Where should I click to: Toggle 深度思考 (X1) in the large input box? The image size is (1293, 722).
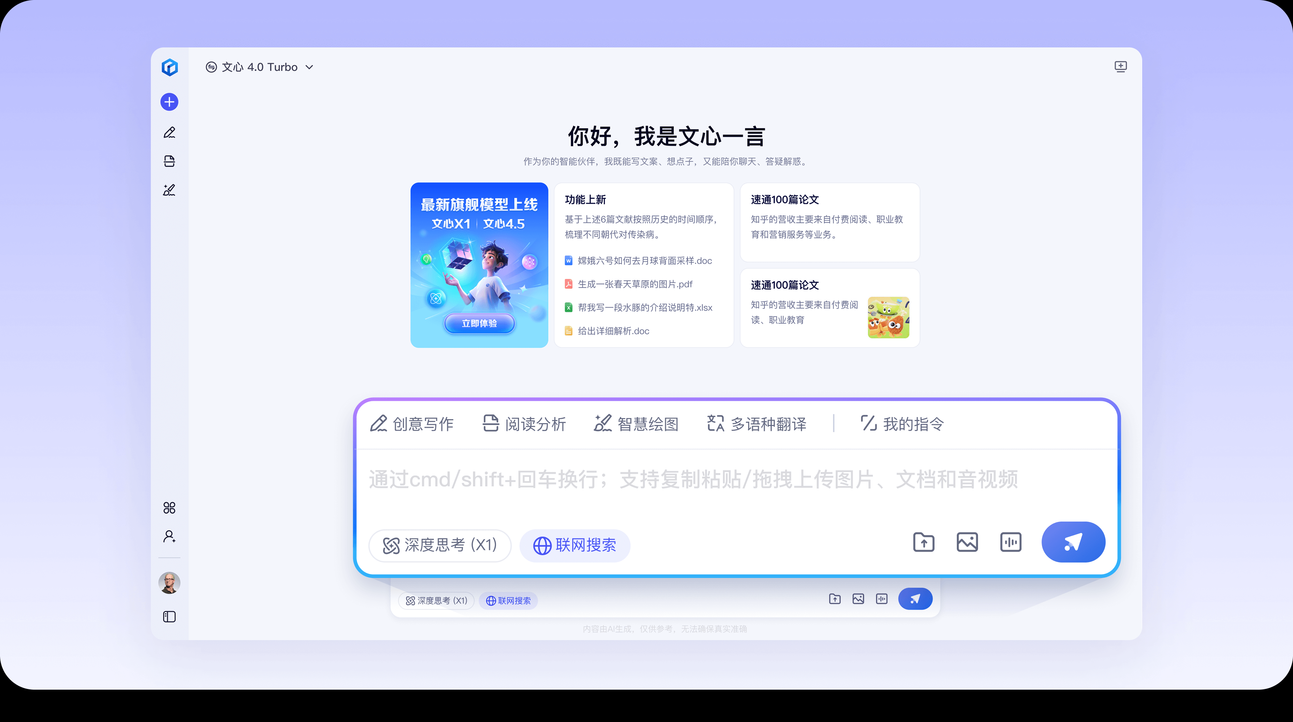(x=440, y=545)
